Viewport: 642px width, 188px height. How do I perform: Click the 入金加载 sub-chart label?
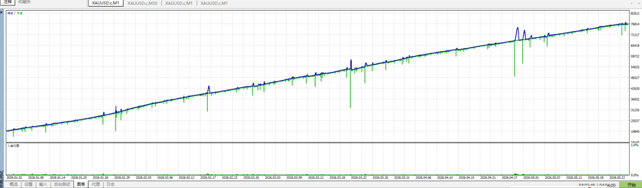pos(14,146)
